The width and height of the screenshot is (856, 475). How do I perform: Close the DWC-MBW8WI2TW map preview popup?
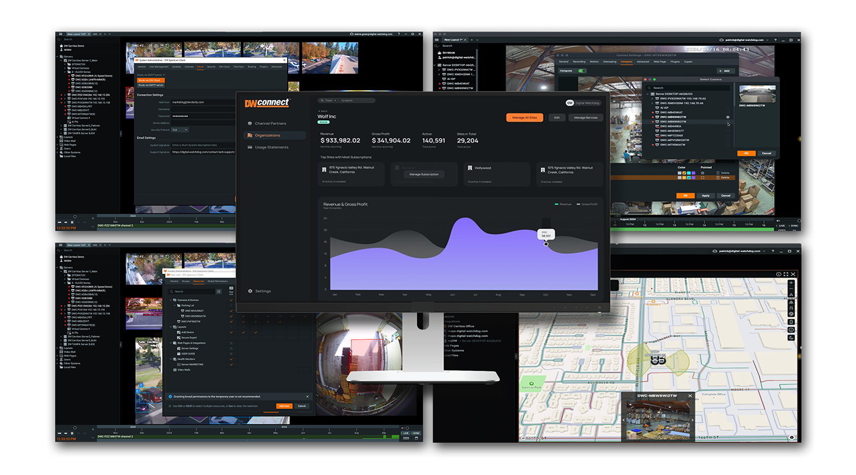690,396
